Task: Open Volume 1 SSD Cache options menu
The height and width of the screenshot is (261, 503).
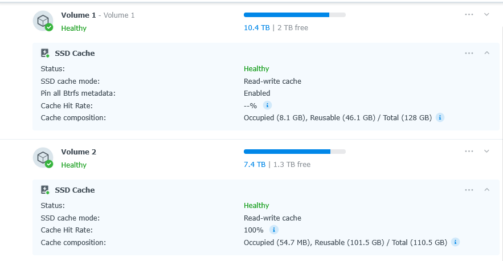Action: point(469,53)
